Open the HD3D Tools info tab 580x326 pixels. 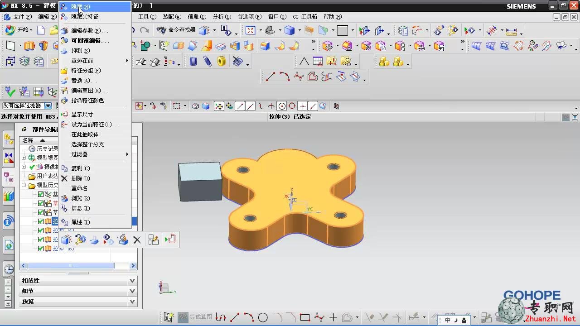pyautogui.click(x=9, y=221)
